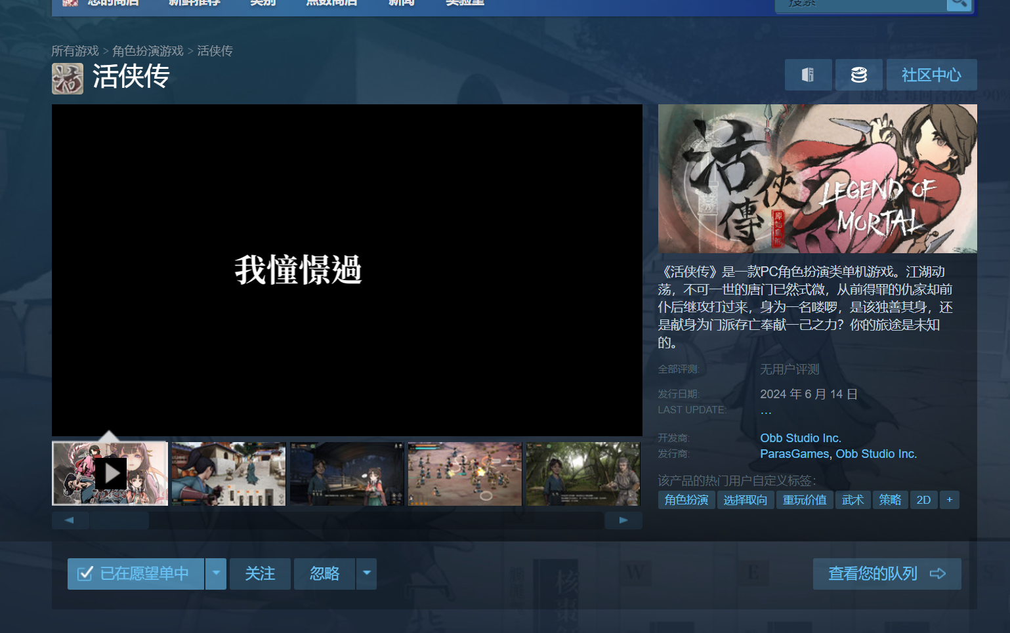
Task: Toggle the 已在愿望单中 wishlist button
Action: [136, 574]
